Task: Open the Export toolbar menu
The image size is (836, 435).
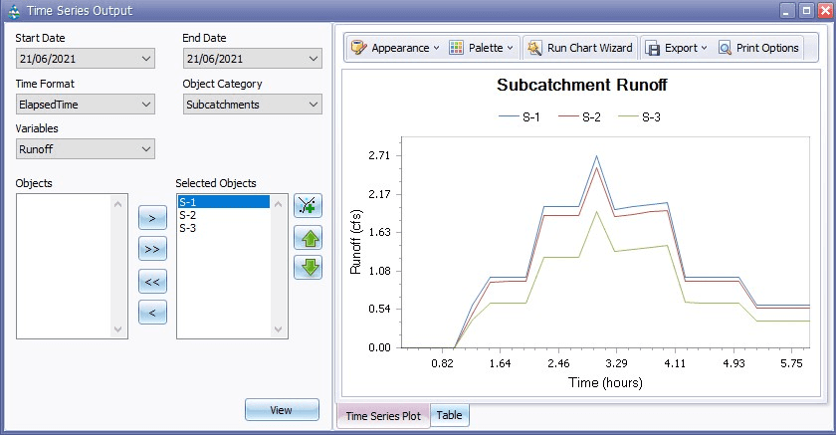Action: [x=675, y=48]
